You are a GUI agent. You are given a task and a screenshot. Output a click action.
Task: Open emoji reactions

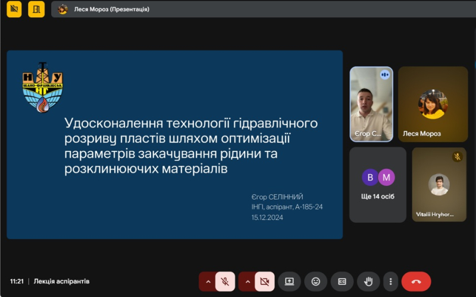tap(316, 282)
